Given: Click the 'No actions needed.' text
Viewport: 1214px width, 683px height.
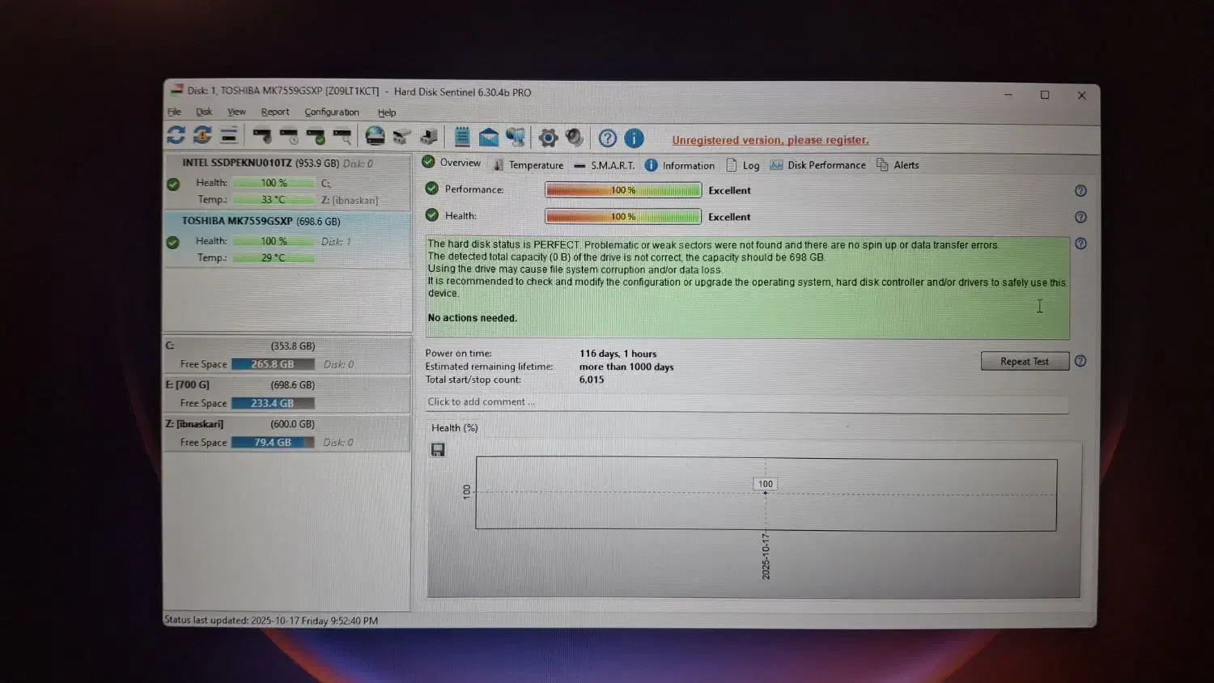Looking at the screenshot, I should [x=473, y=318].
